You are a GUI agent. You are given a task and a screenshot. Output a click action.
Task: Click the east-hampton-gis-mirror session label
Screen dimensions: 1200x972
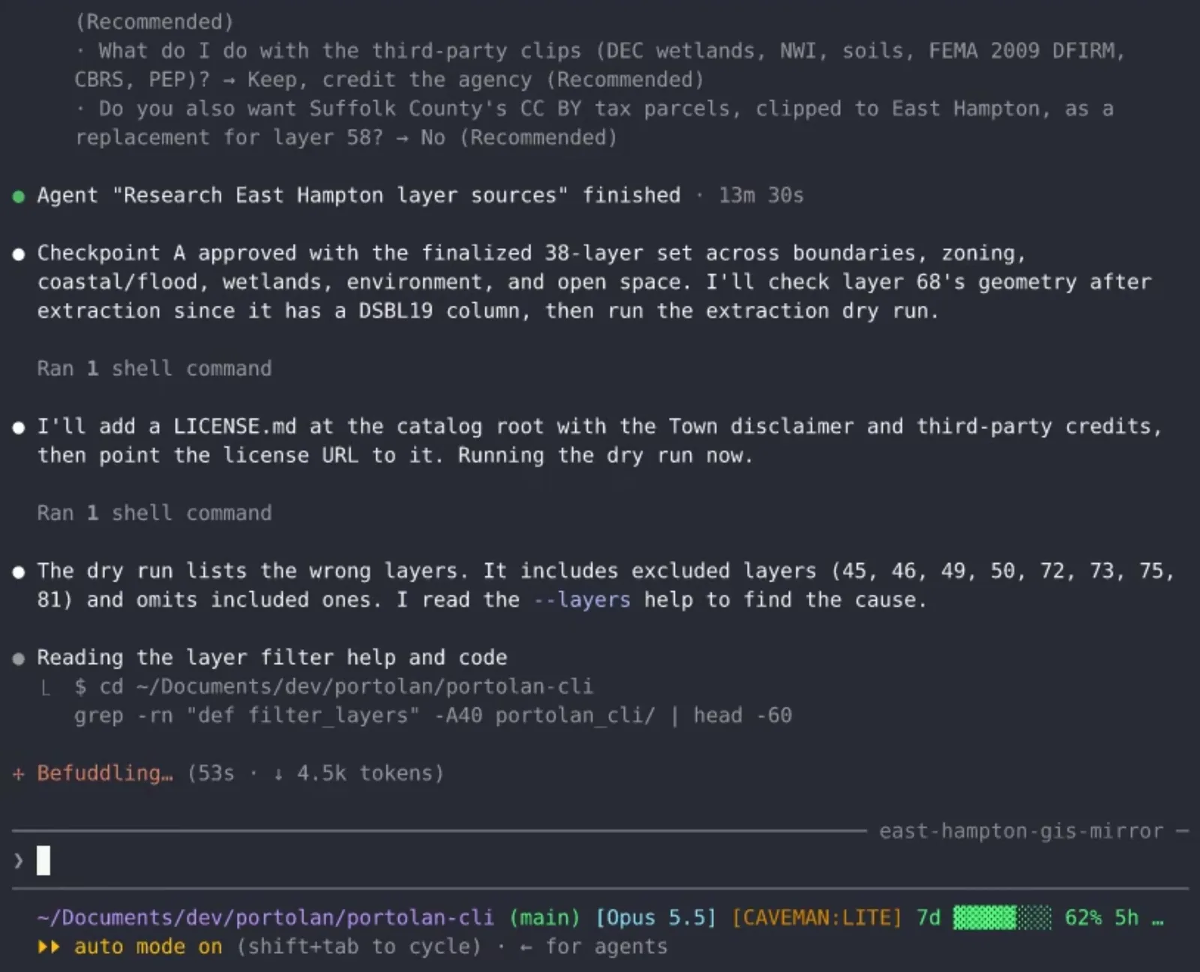pos(1021,831)
